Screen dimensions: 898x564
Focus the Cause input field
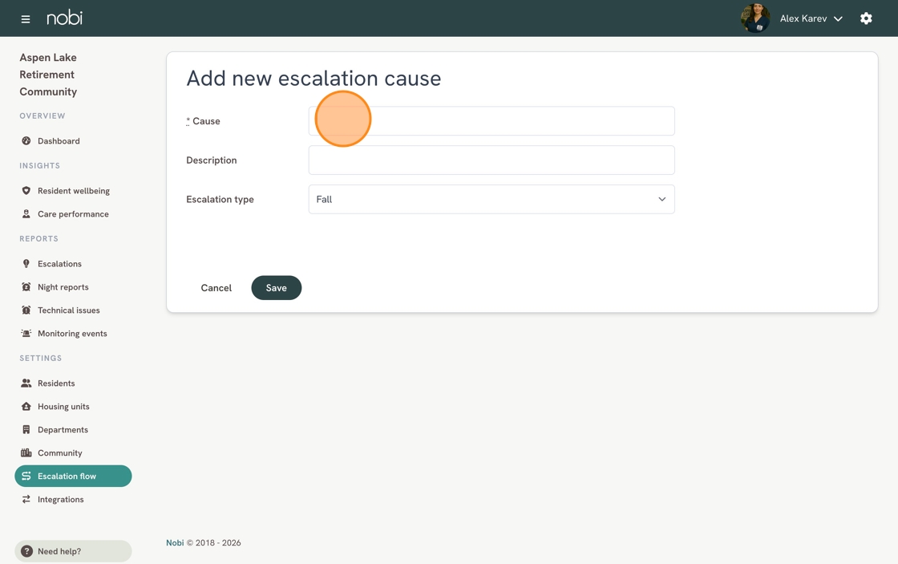pos(491,121)
